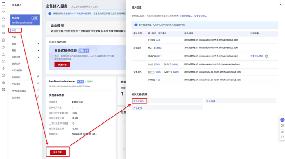Open 资源空间 in the sidebar
Image resolution: width=285 pixels, height=159 pixels.
pos(16,64)
